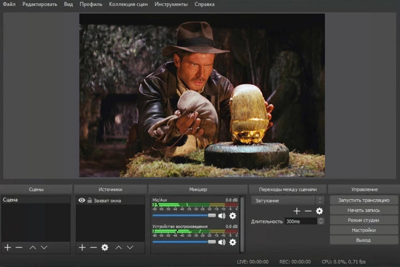This screenshot has height=267, width=400.
Task: Mute the Mic/Aux channel
Action: [x=222, y=216]
